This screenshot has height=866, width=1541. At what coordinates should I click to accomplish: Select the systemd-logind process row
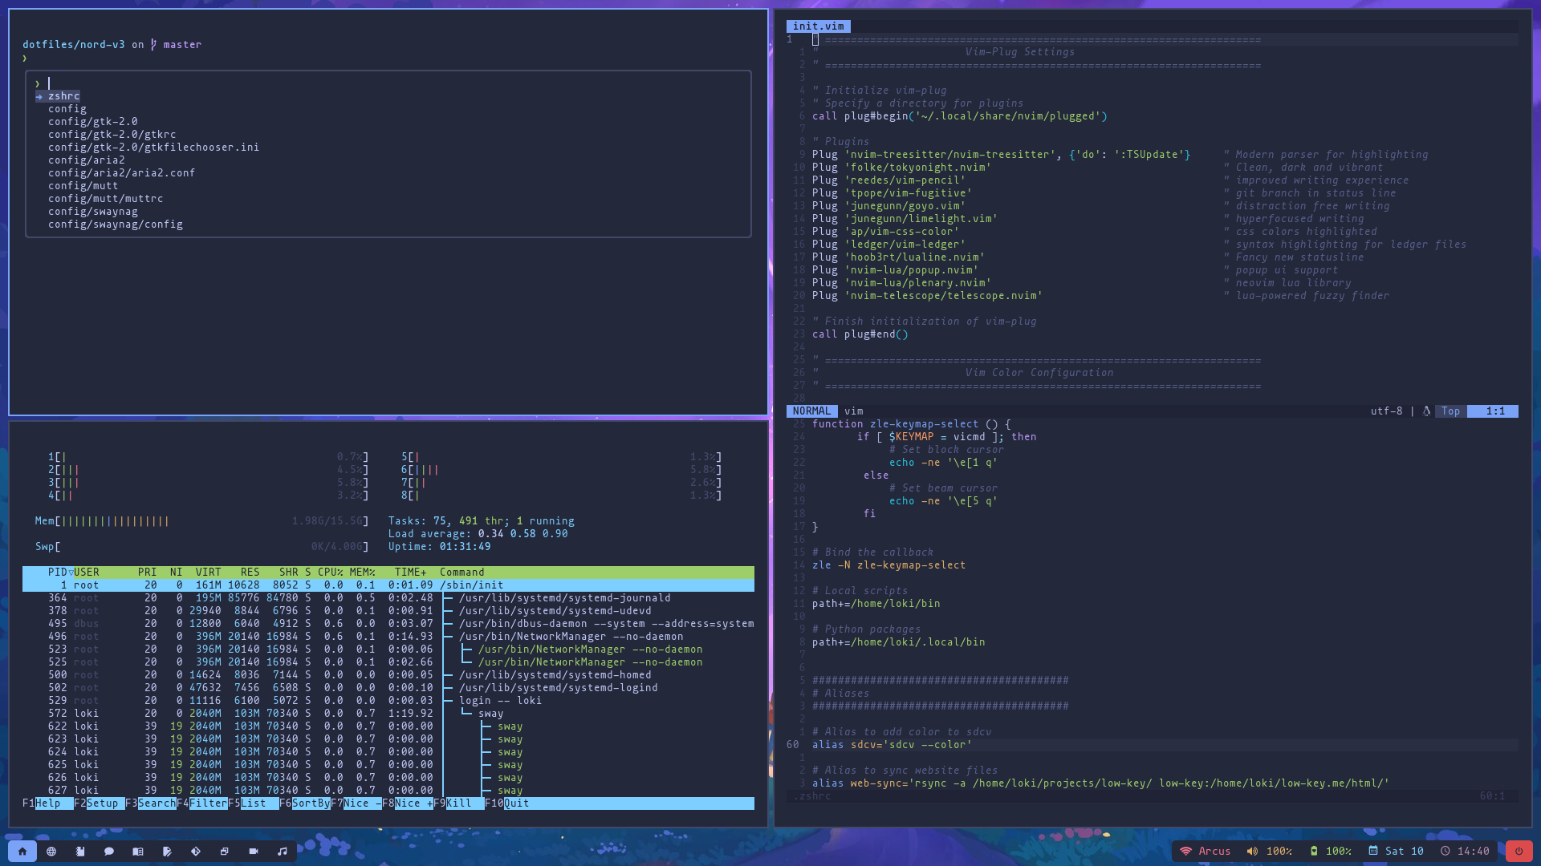[x=388, y=688]
